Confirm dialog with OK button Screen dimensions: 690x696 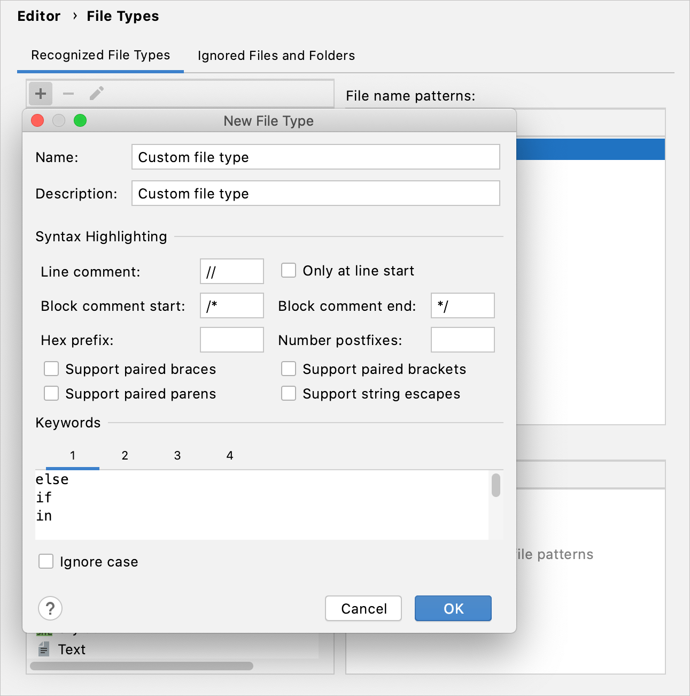(x=453, y=608)
